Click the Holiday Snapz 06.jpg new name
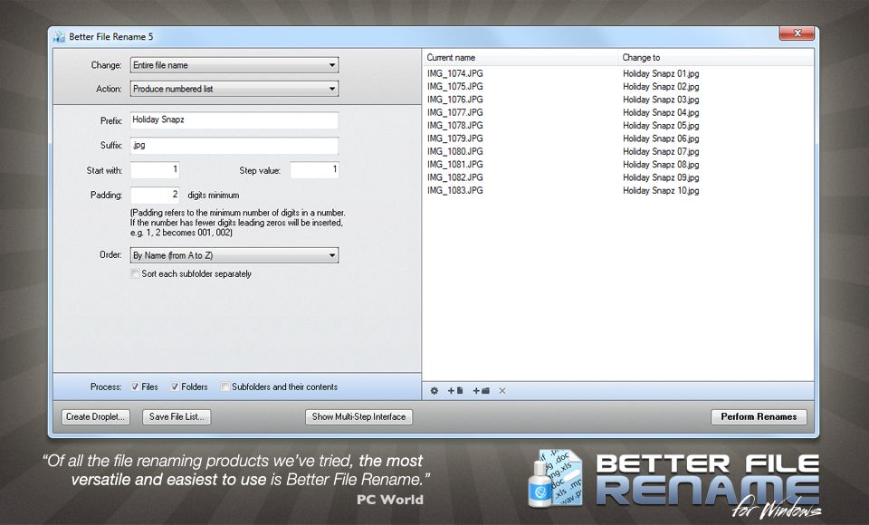 661,138
